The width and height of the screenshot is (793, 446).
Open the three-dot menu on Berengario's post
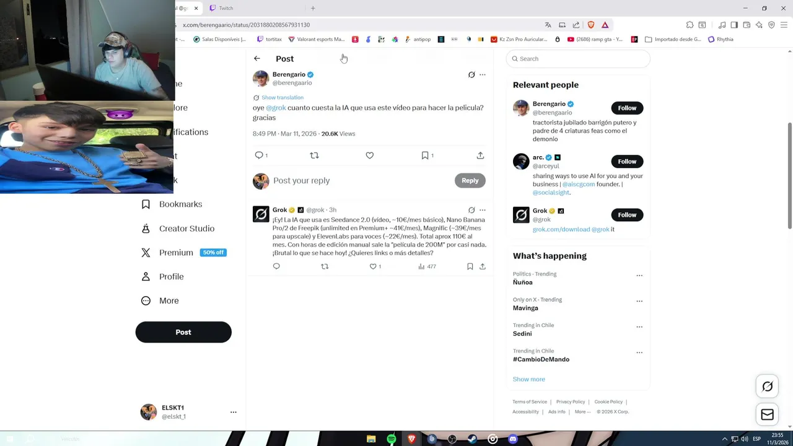point(483,74)
